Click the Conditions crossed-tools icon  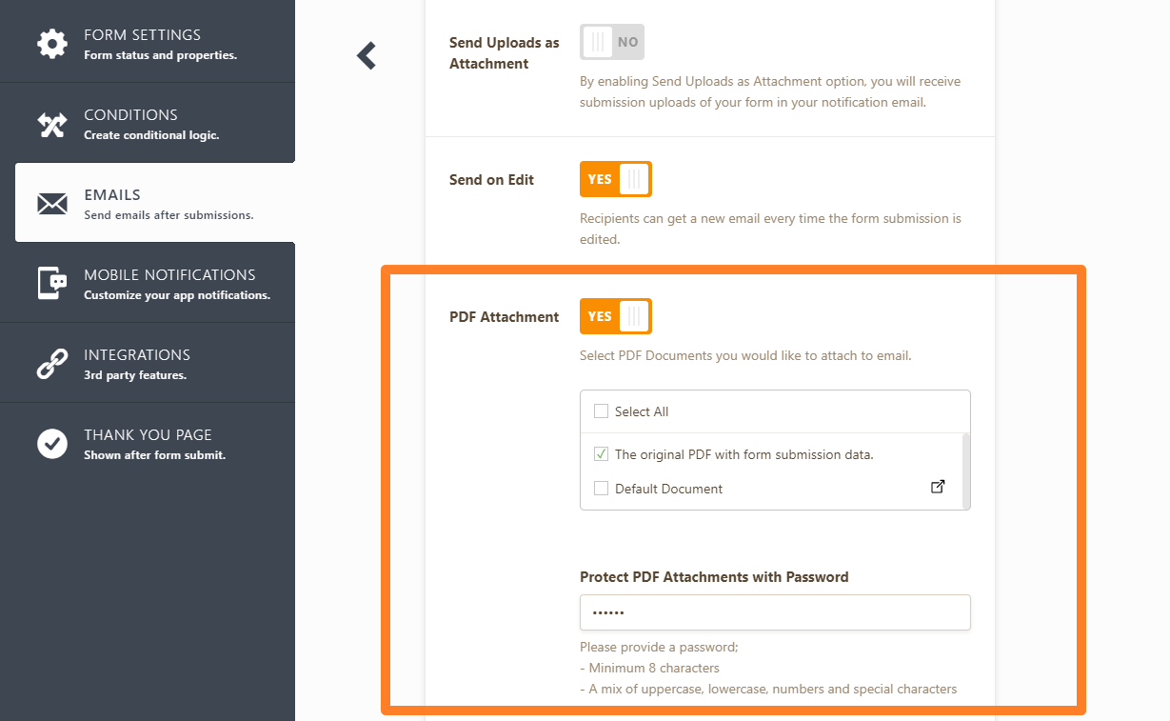point(52,124)
